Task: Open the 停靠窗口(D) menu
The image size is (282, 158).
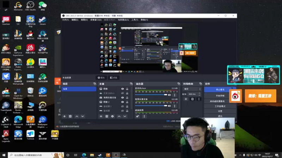Action: click(x=96, y=20)
